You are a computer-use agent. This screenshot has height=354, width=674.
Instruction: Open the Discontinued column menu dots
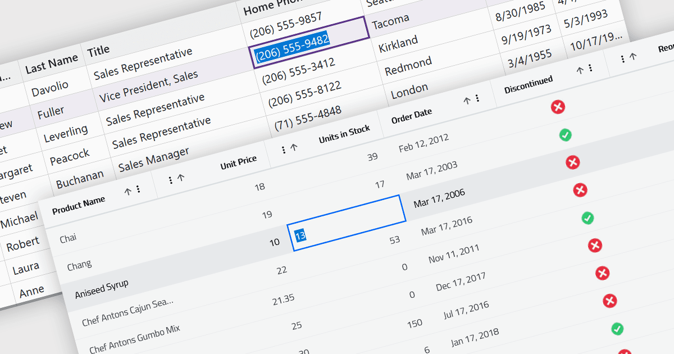[x=590, y=68]
